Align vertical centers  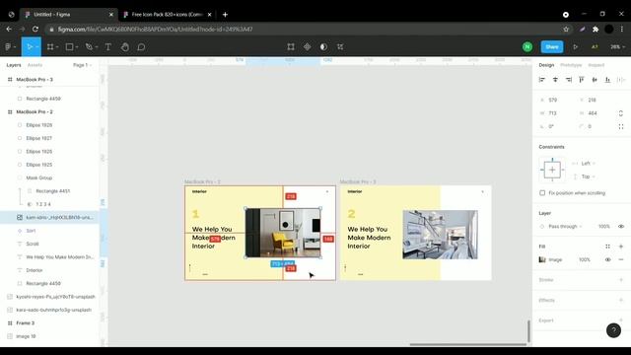coord(595,80)
